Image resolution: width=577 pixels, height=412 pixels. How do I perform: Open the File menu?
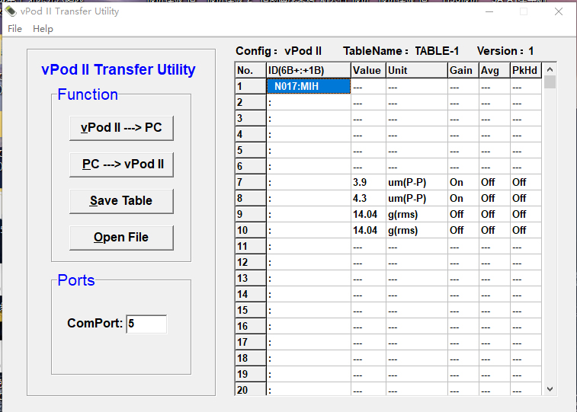pos(14,29)
